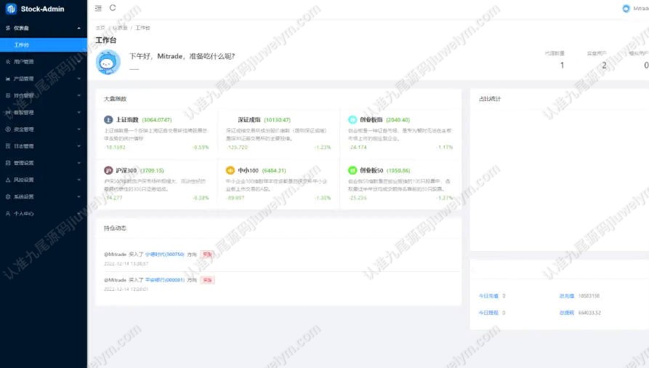The image size is (649, 368).
Task: Expand the 日志管理 menu chevron
Action: tap(78, 146)
